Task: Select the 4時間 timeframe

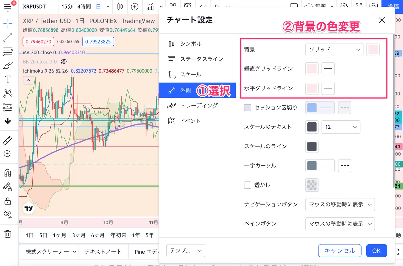Action: (x=84, y=7)
